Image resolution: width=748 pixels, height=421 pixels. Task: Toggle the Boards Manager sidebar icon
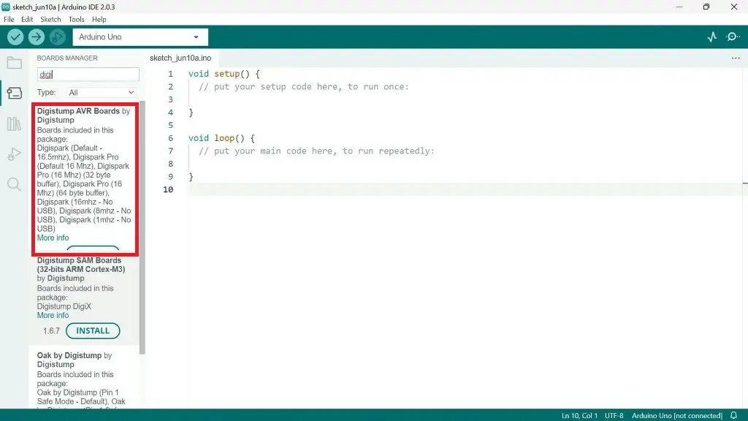tap(15, 93)
